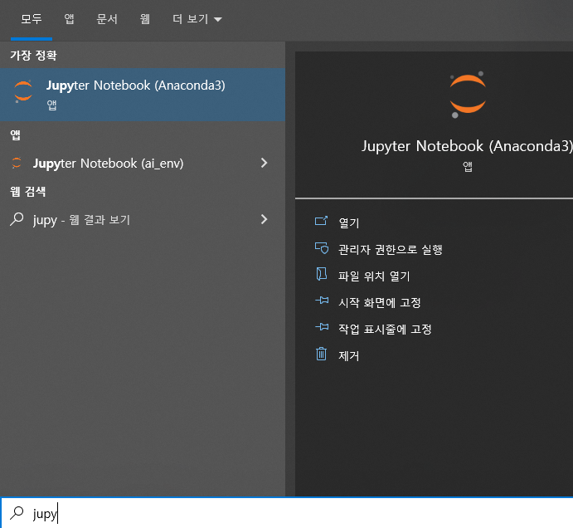The width and height of the screenshot is (573, 528).
Task: Choose 시작 화면에 고정
Action: click(x=380, y=302)
